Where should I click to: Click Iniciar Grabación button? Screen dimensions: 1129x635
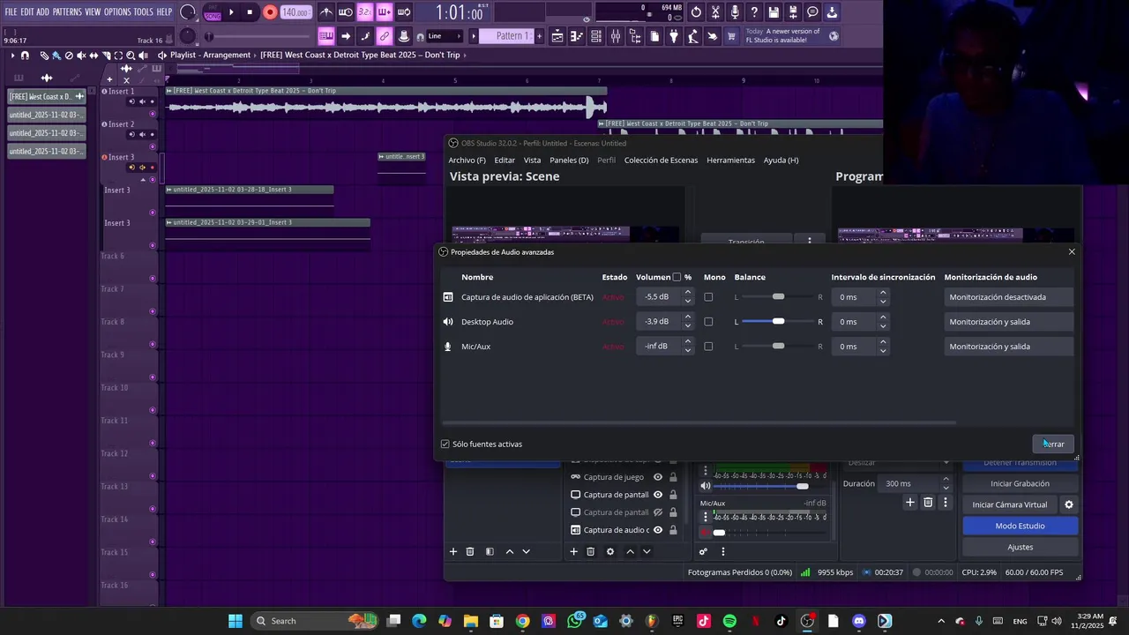[1020, 483]
